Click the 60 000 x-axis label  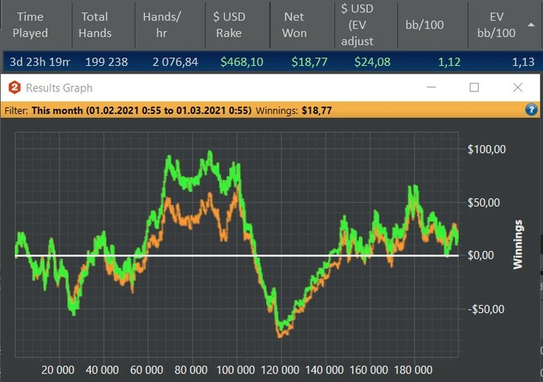point(147,370)
